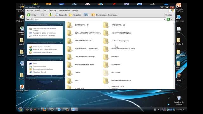Open Mi PC link

pyautogui.click(x=35, y=63)
